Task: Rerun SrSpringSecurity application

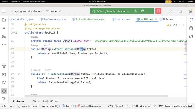Action: click(135, 11)
